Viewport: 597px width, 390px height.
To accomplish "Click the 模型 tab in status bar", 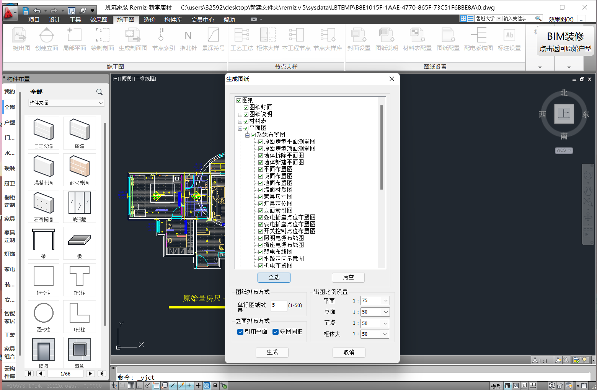I will pyautogui.click(x=496, y=386).
